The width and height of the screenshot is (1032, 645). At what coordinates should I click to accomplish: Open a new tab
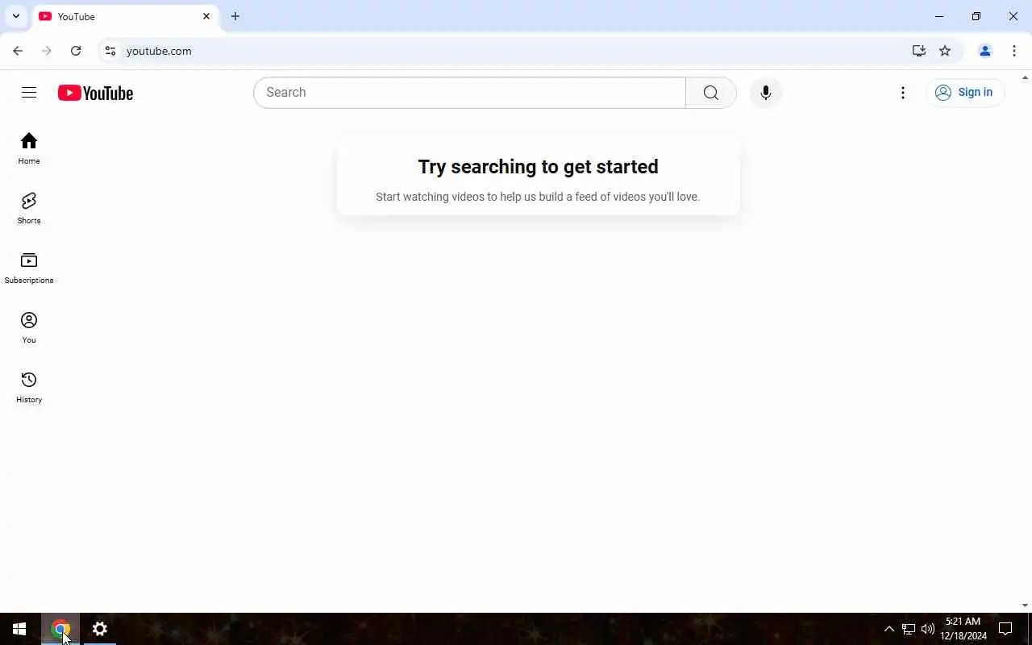point(235,16)
